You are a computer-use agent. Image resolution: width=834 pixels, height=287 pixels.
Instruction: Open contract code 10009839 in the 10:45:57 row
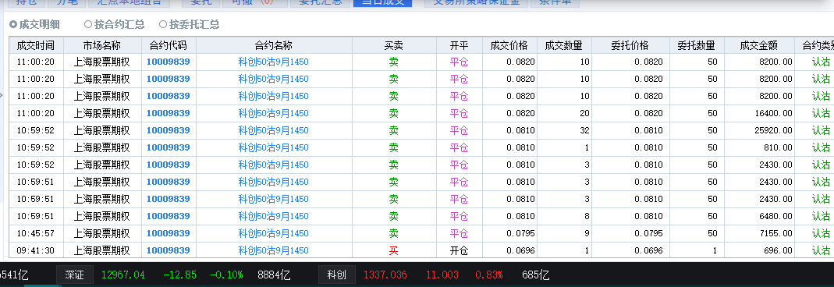tap(168, 233)
